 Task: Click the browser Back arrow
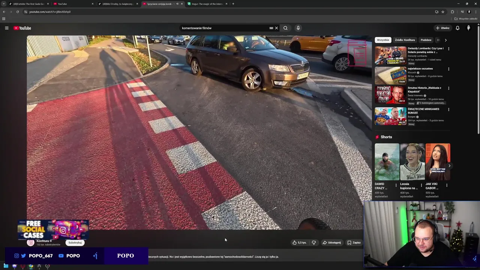point(4,12)
